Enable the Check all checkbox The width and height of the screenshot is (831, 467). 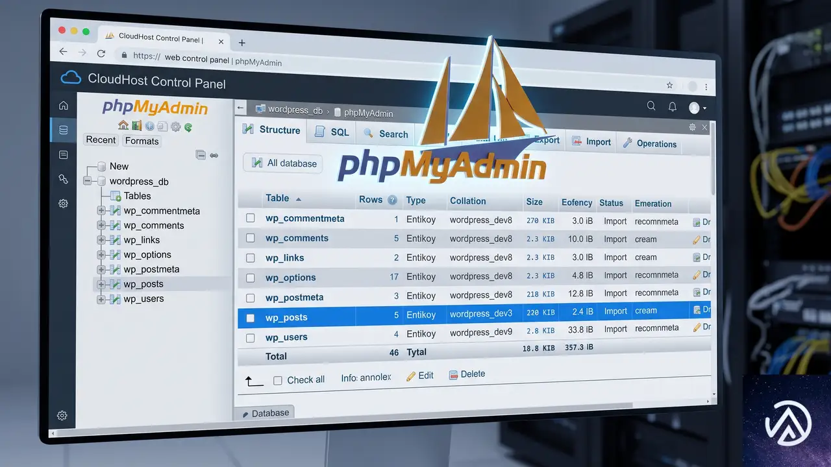point(278,380)
